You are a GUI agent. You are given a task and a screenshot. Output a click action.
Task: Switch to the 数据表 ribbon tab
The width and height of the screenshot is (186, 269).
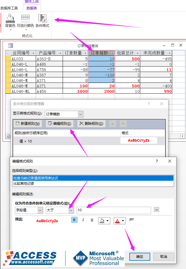pos(32,8)
